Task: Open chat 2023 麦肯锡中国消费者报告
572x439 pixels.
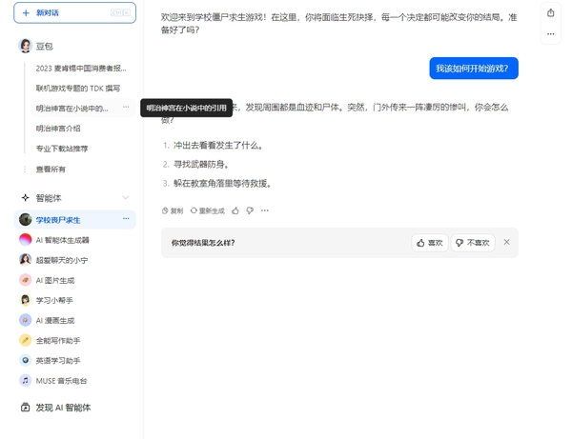Action: click(80, 69)
